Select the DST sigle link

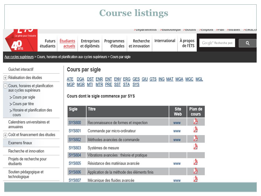click(x=90, y=79)
